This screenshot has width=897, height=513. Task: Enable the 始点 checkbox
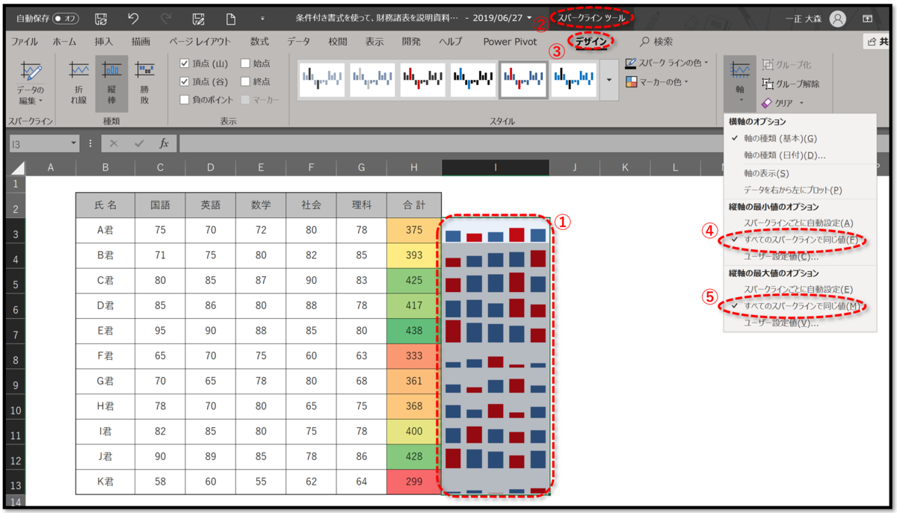point(246,63)
